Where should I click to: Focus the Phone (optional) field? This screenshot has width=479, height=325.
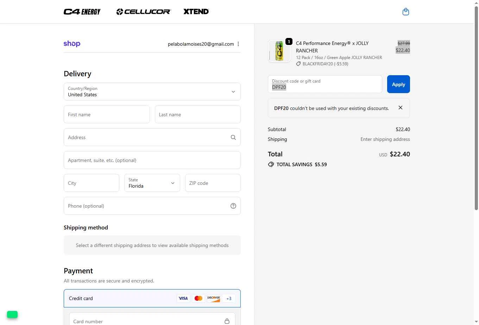pos(152,206)
